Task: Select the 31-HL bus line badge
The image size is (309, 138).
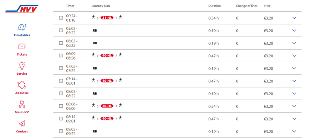Action: [107, 18]
